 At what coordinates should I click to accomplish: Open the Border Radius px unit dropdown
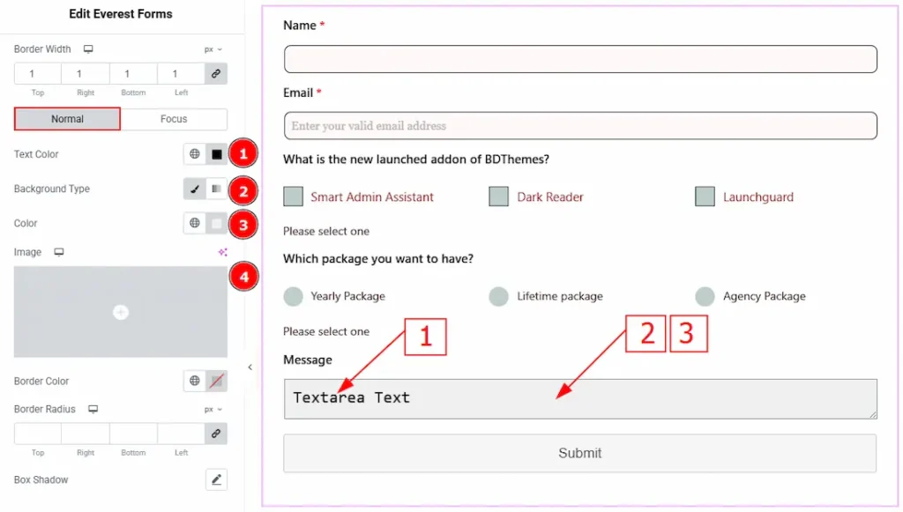213,410
